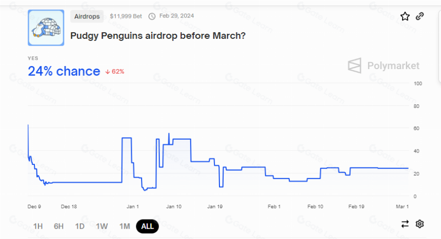This screenshot has height=239, width=441.
Task: Click chart line near Jan 10 peak
Action: coord(169,134)
